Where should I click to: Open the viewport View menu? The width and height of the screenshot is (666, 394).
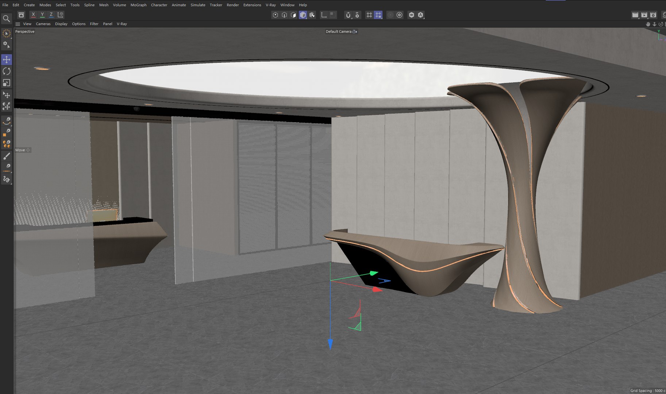click(x=27, y=24)
